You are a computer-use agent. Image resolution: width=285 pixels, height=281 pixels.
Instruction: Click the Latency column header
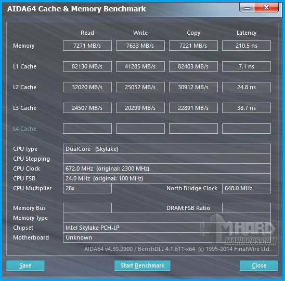click(247, 33)
